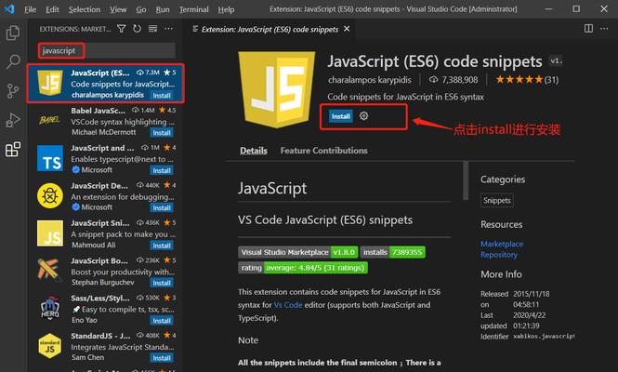Select Babel JavaScript in extension list
The width and height of the screenshot is (618, 372).
point(106,121)
